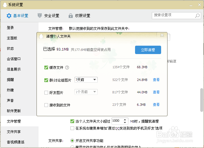204x148 pixels.
Task: Switch to 基本设置 tab
Action: [x=17, y=16]
